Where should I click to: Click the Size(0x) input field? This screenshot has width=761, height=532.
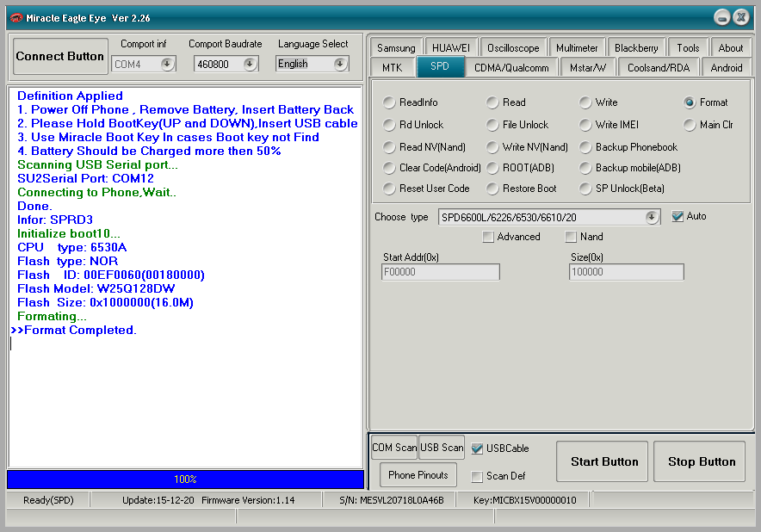627,272
